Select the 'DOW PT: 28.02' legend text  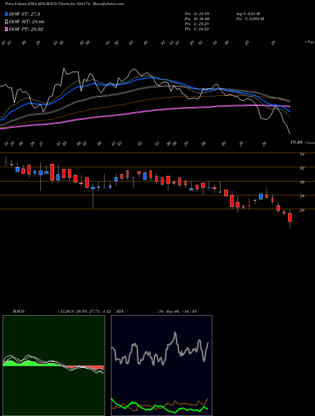26,29
